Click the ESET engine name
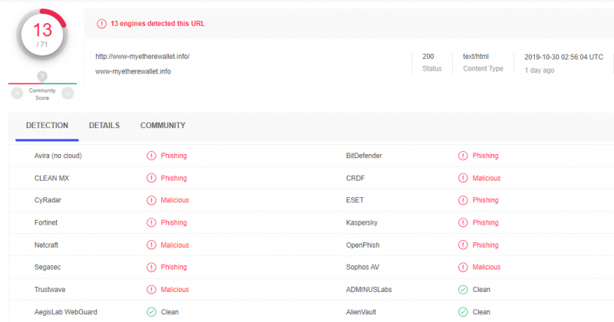 355,200
